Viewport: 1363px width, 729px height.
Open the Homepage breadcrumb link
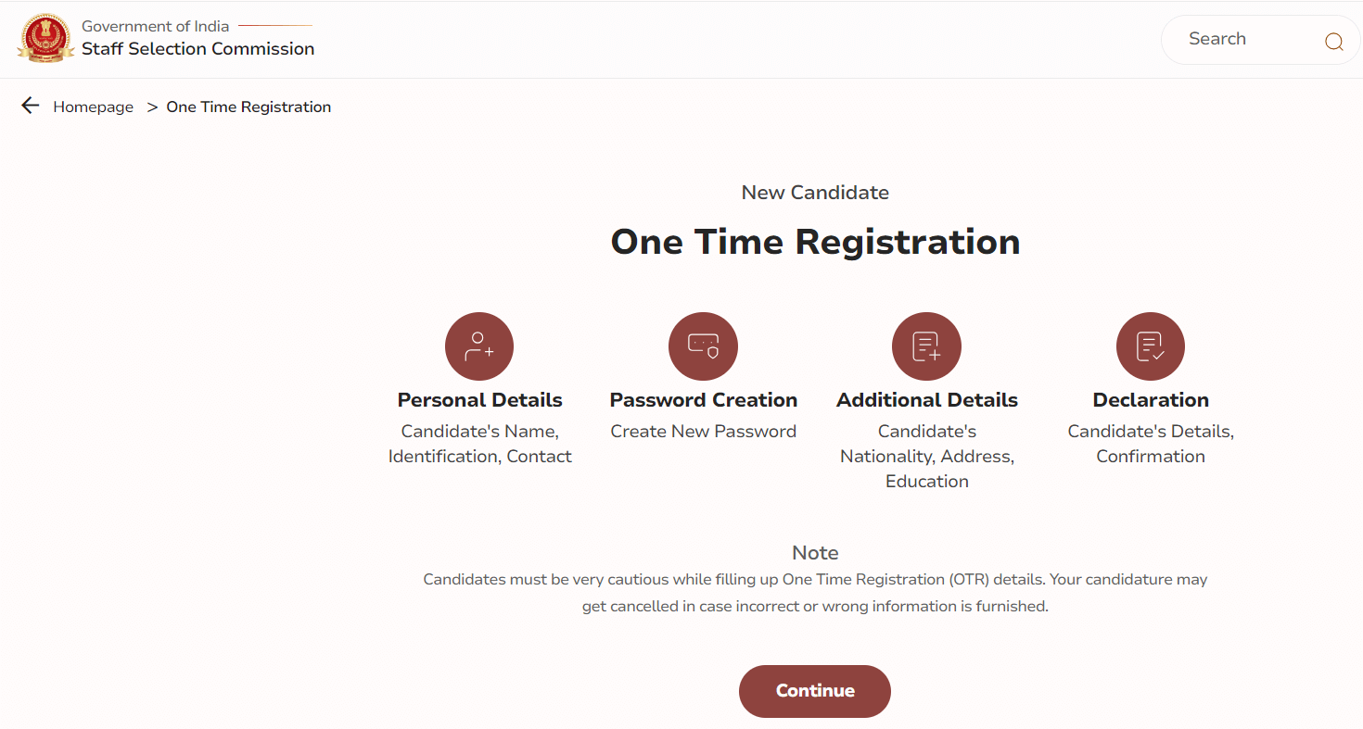click(x=93, y=107)
